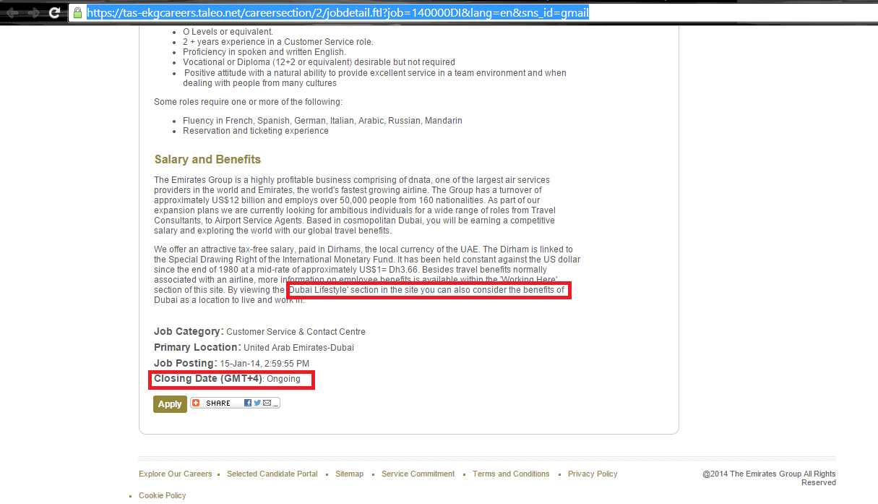Click 'Customer Service & Contact Centre' text

click(x=296, y=332)
